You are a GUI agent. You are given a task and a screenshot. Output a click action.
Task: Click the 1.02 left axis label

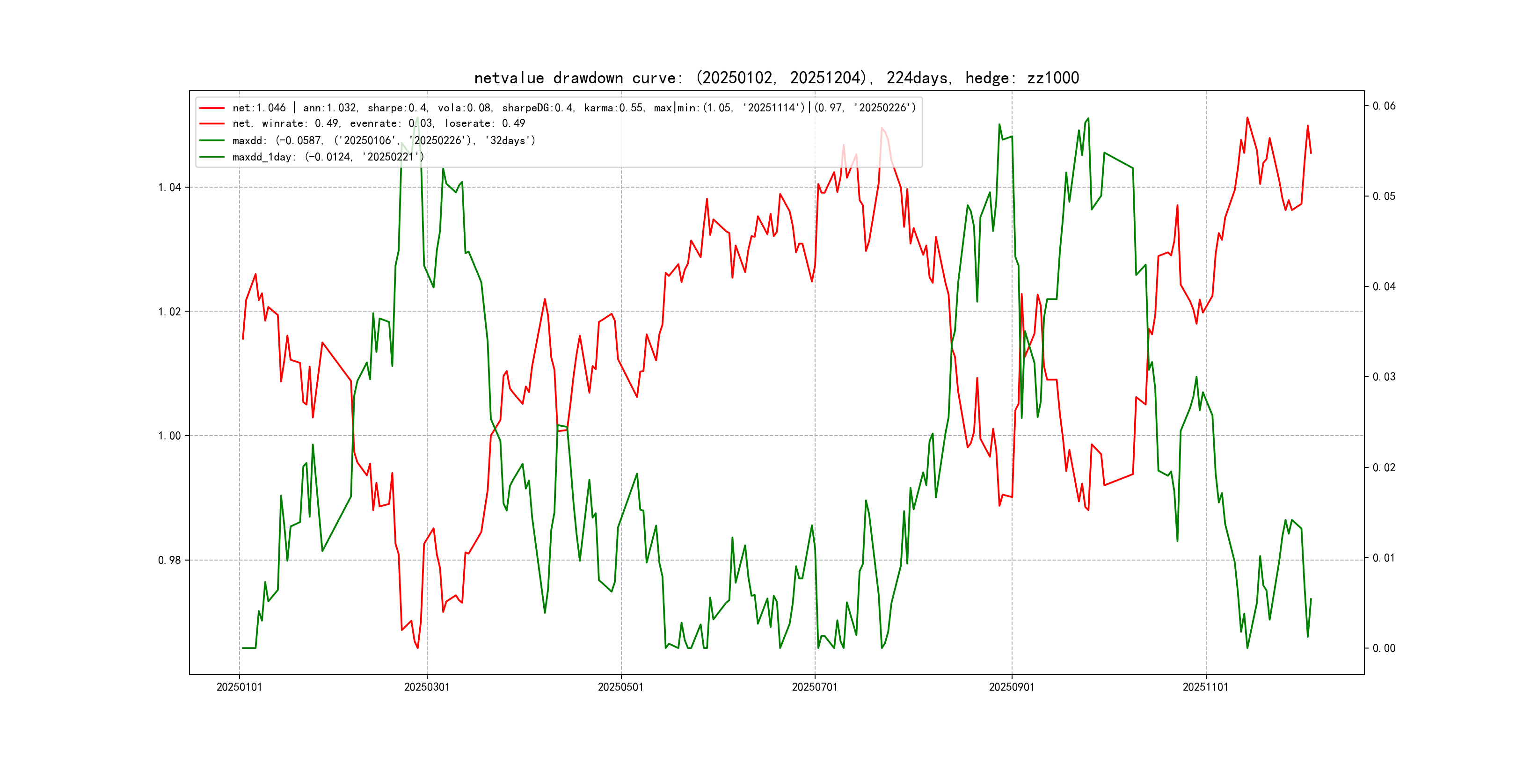tap(169, 312)
